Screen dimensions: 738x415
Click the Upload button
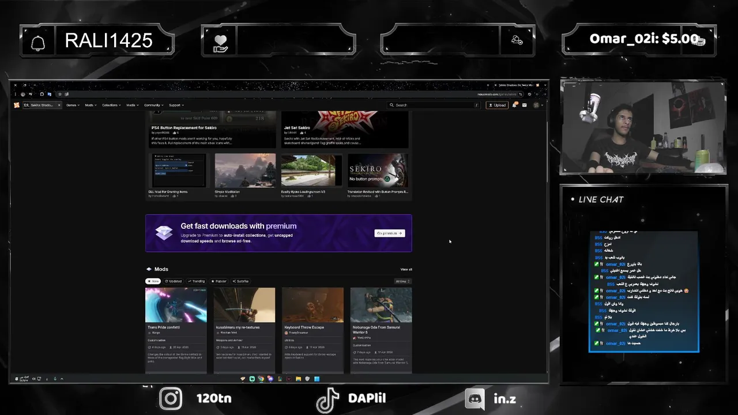[x=497, y=105]
